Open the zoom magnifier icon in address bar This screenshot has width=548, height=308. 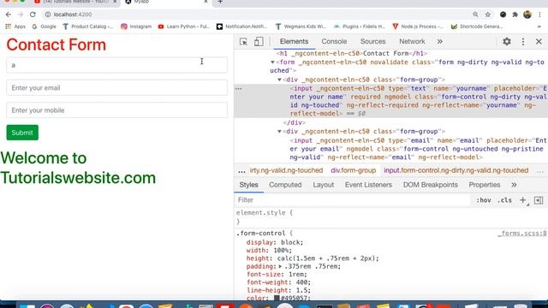point(475,15)
